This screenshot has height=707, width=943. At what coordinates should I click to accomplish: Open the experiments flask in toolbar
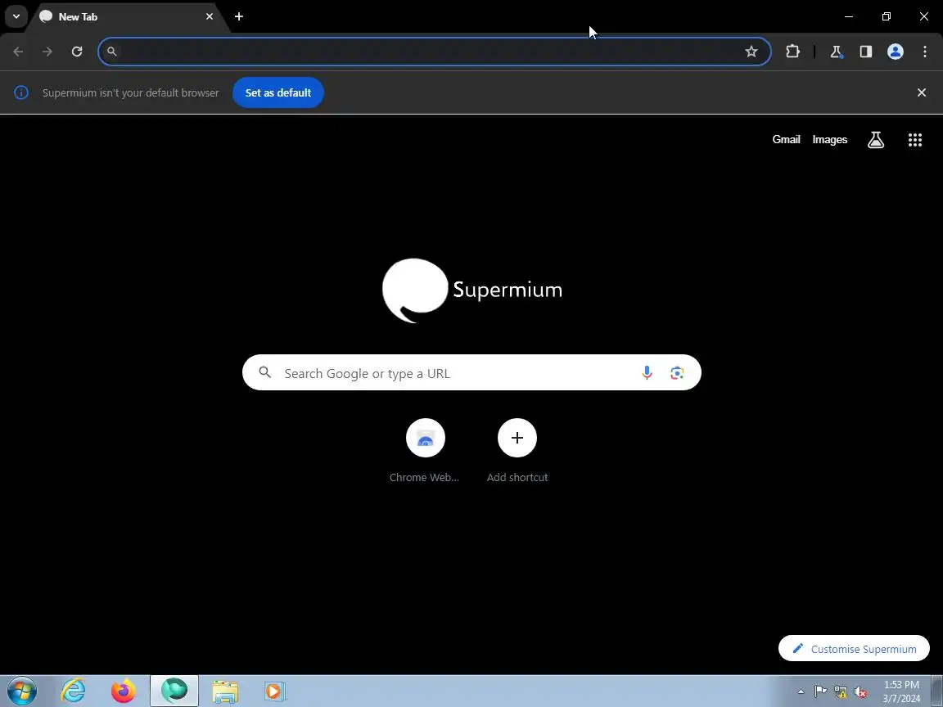click(836, 52)
